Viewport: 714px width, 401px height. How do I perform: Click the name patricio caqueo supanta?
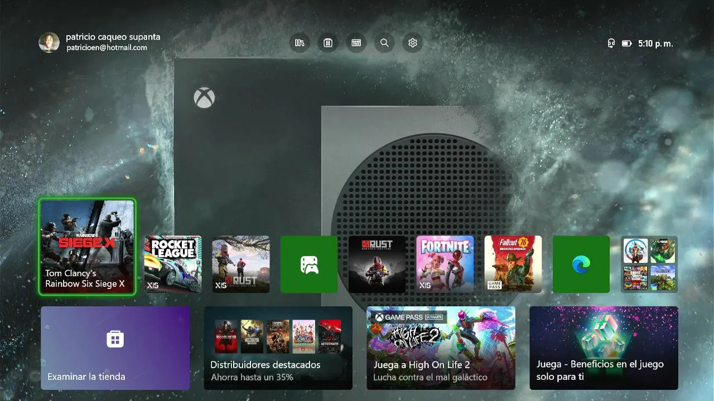click(x=113, y=37)
